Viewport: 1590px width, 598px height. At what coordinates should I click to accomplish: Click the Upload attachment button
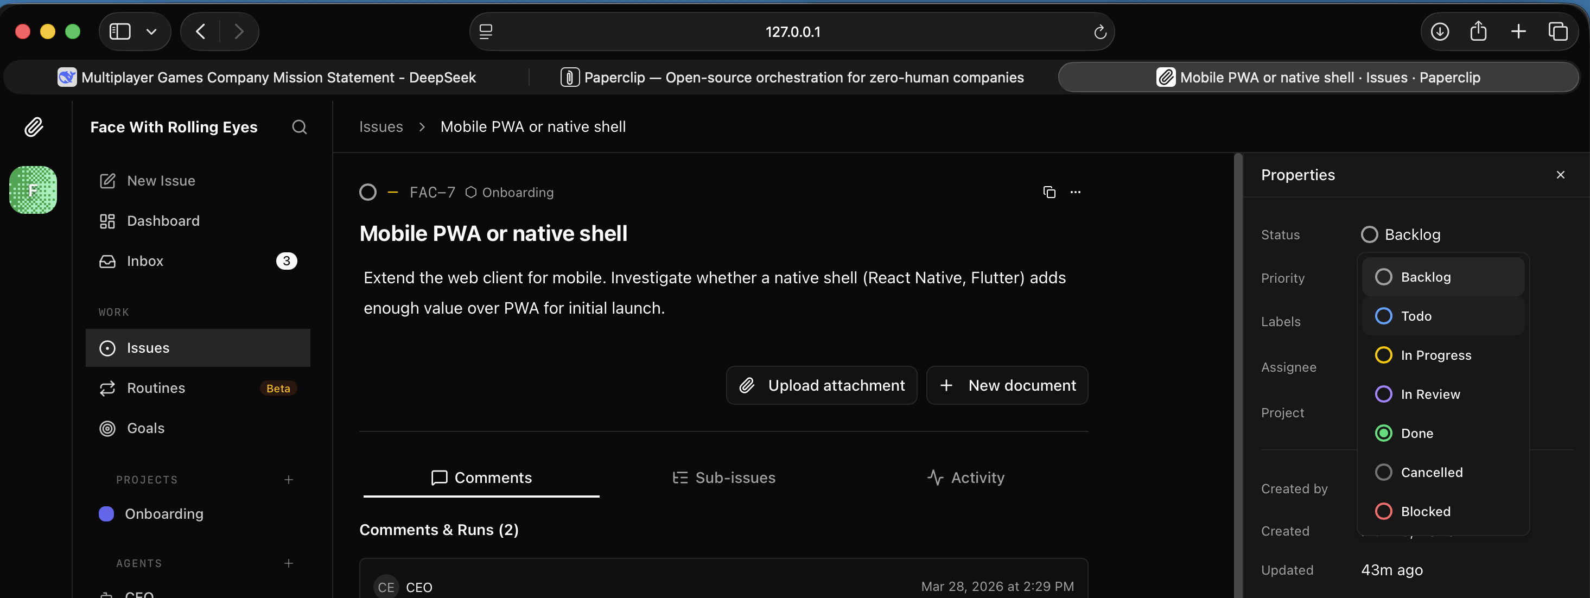tap(822, 385)
